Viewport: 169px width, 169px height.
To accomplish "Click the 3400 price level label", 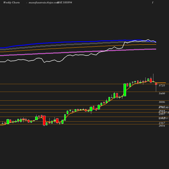I will (162, 93).
